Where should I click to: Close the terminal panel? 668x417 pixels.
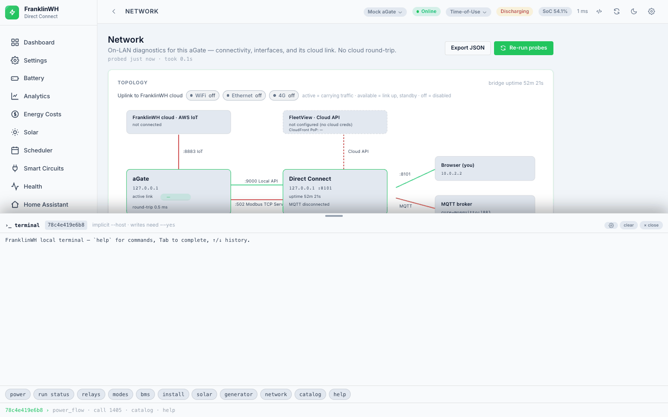[651, 225]
